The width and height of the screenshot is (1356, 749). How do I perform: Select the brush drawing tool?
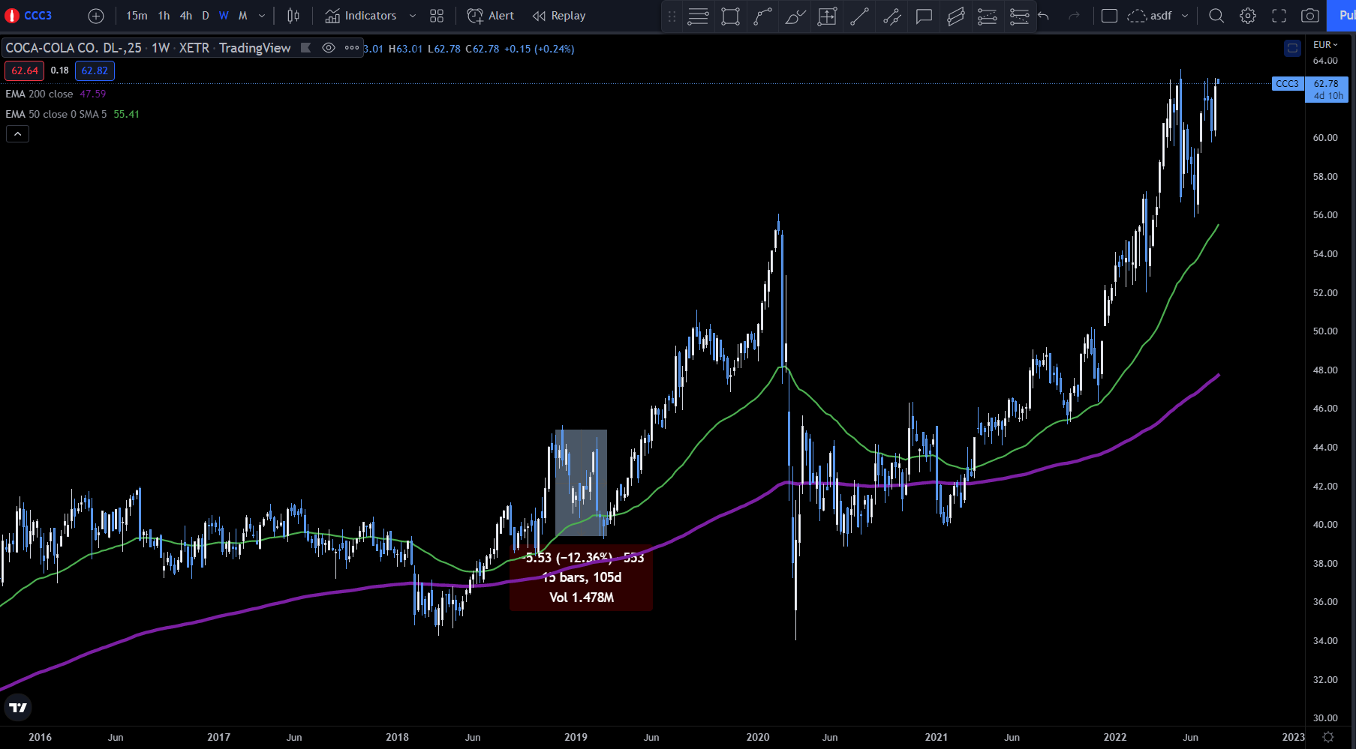point(795,16)
